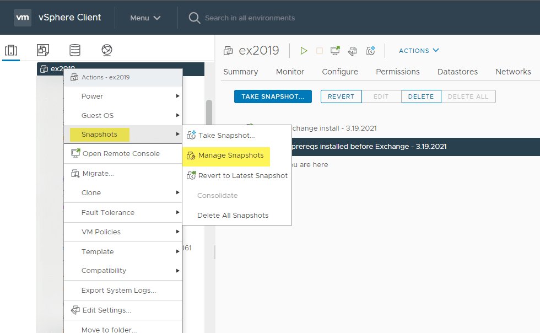Select snapshot ending 'change install - 3.19.2021'

[x=334, y=128]
